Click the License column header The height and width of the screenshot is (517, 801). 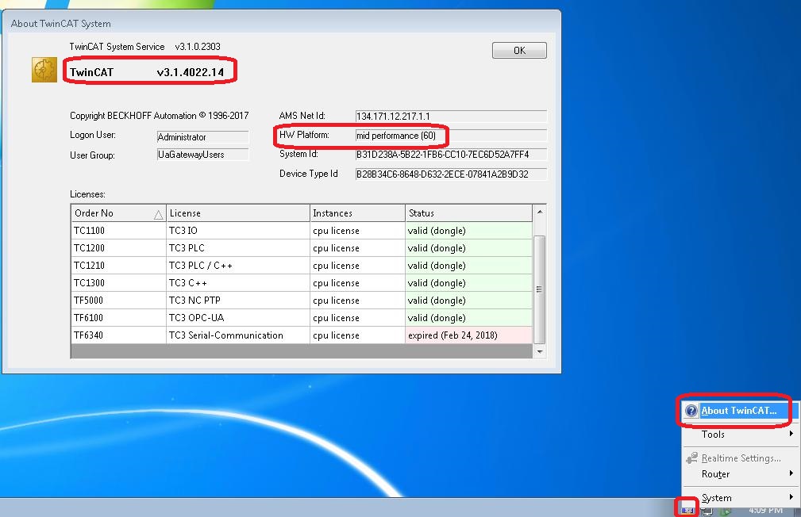click(x=237, y=213)
